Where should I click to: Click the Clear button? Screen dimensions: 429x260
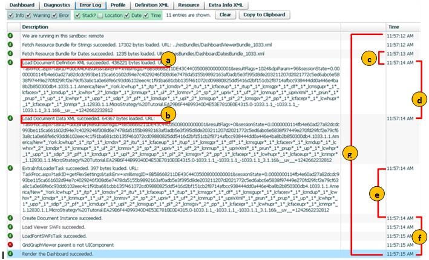click(x=225, y=15)
